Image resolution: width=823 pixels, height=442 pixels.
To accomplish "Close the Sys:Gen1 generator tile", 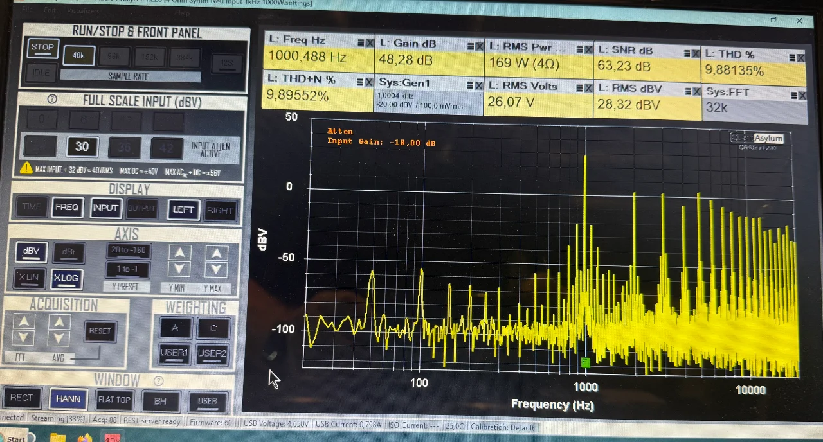I will pyautogui.click(x=479, y=85).
